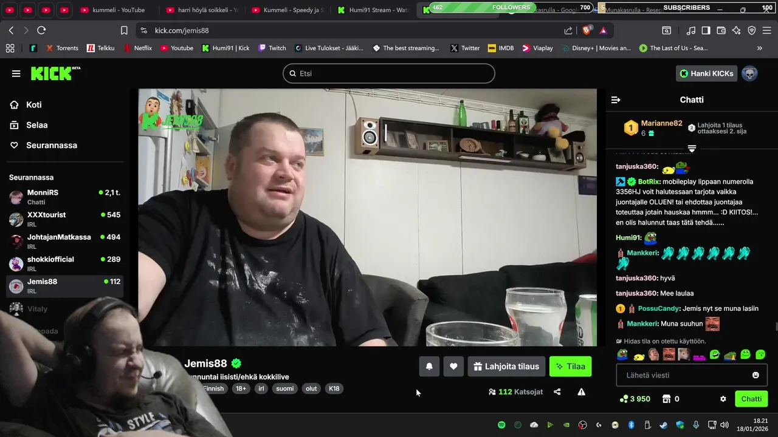Screen dimensions: 778x437
Task: Open Brave Rewards triangle icon
Action: point(603,30)
